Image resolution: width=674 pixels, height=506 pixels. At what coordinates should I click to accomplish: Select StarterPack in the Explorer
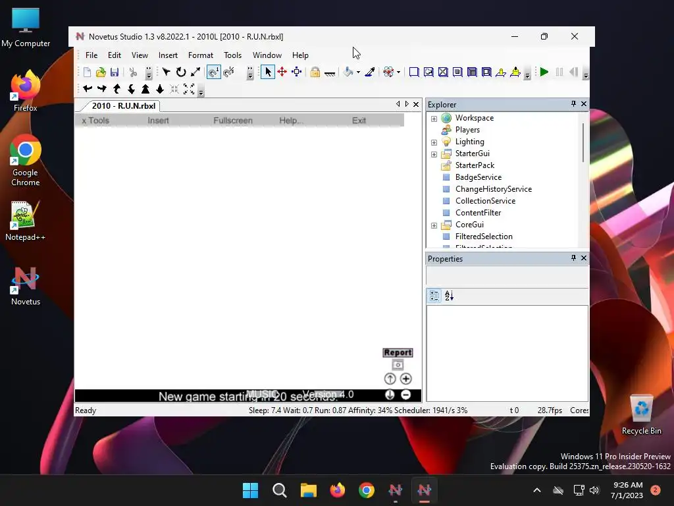pos(475,165)
